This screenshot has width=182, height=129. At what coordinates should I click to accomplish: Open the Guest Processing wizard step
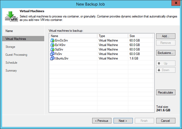coord(16,55)
